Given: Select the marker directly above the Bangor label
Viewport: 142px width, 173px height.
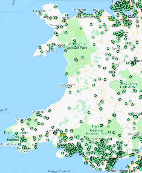Looking at the screenshot, I should [66, 15].
